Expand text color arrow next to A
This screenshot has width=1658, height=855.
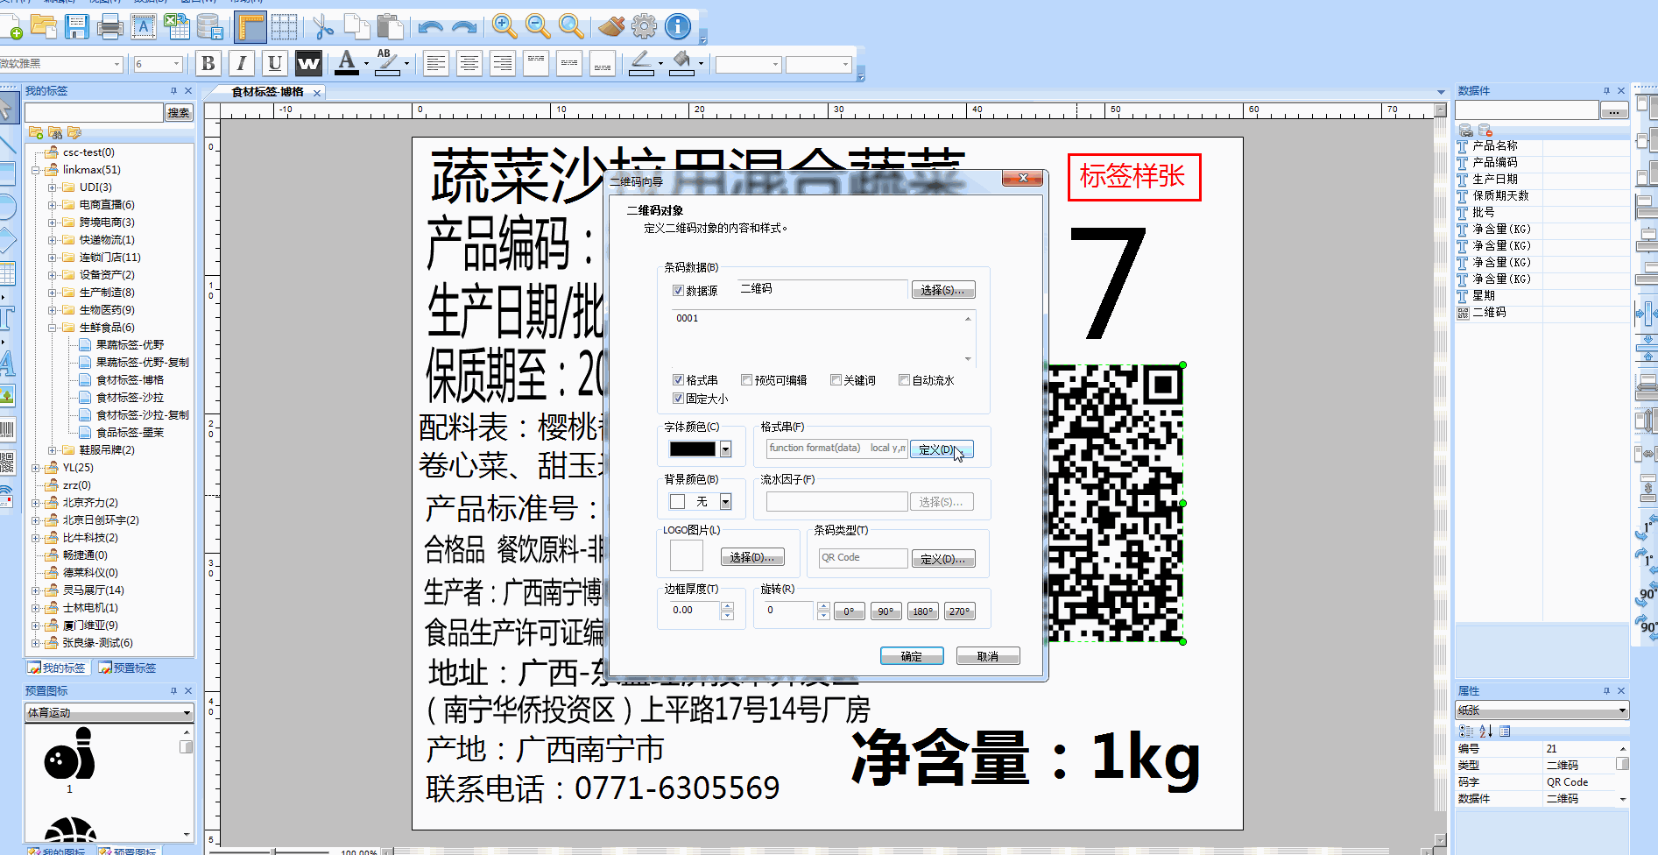[366, 64]
